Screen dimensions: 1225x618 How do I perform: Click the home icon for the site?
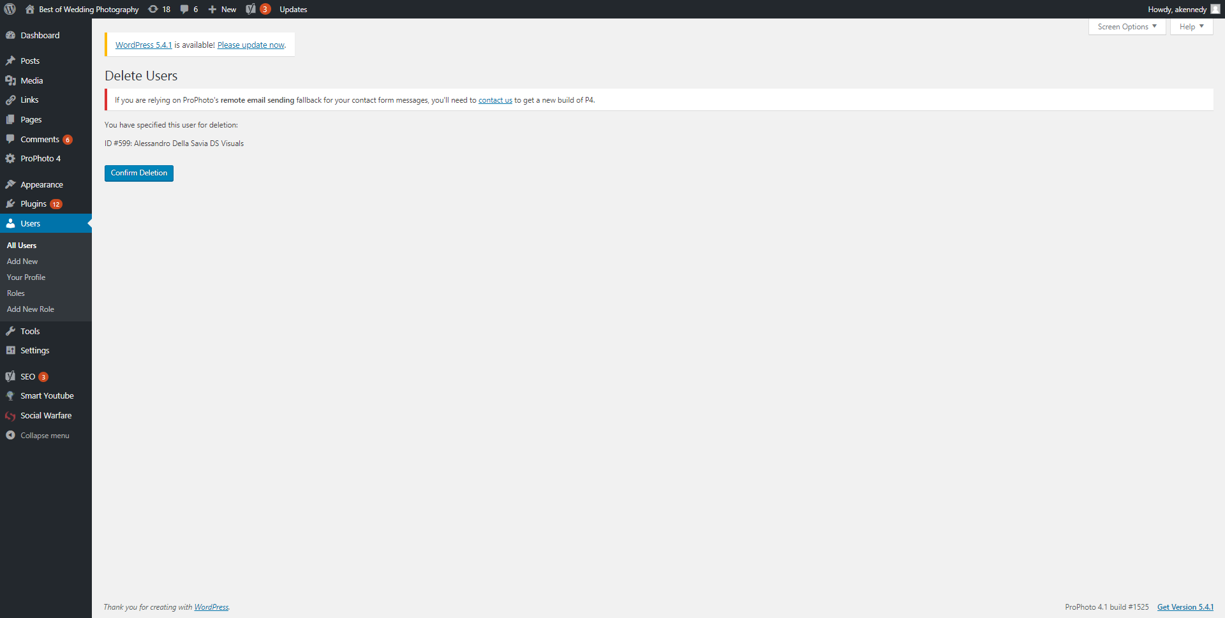point(29,9)
